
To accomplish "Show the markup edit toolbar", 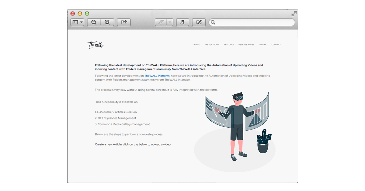I will pos(199,22).
